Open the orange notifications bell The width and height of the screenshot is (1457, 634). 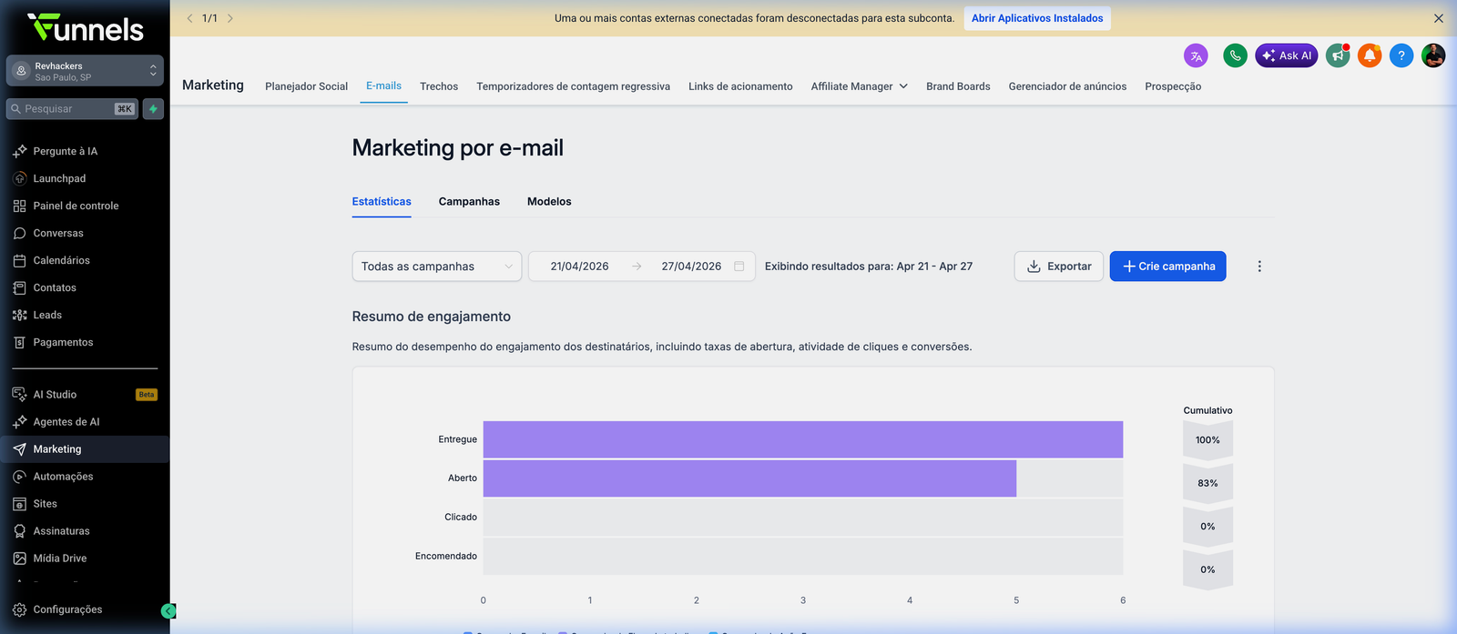(x=1370, y=55)
